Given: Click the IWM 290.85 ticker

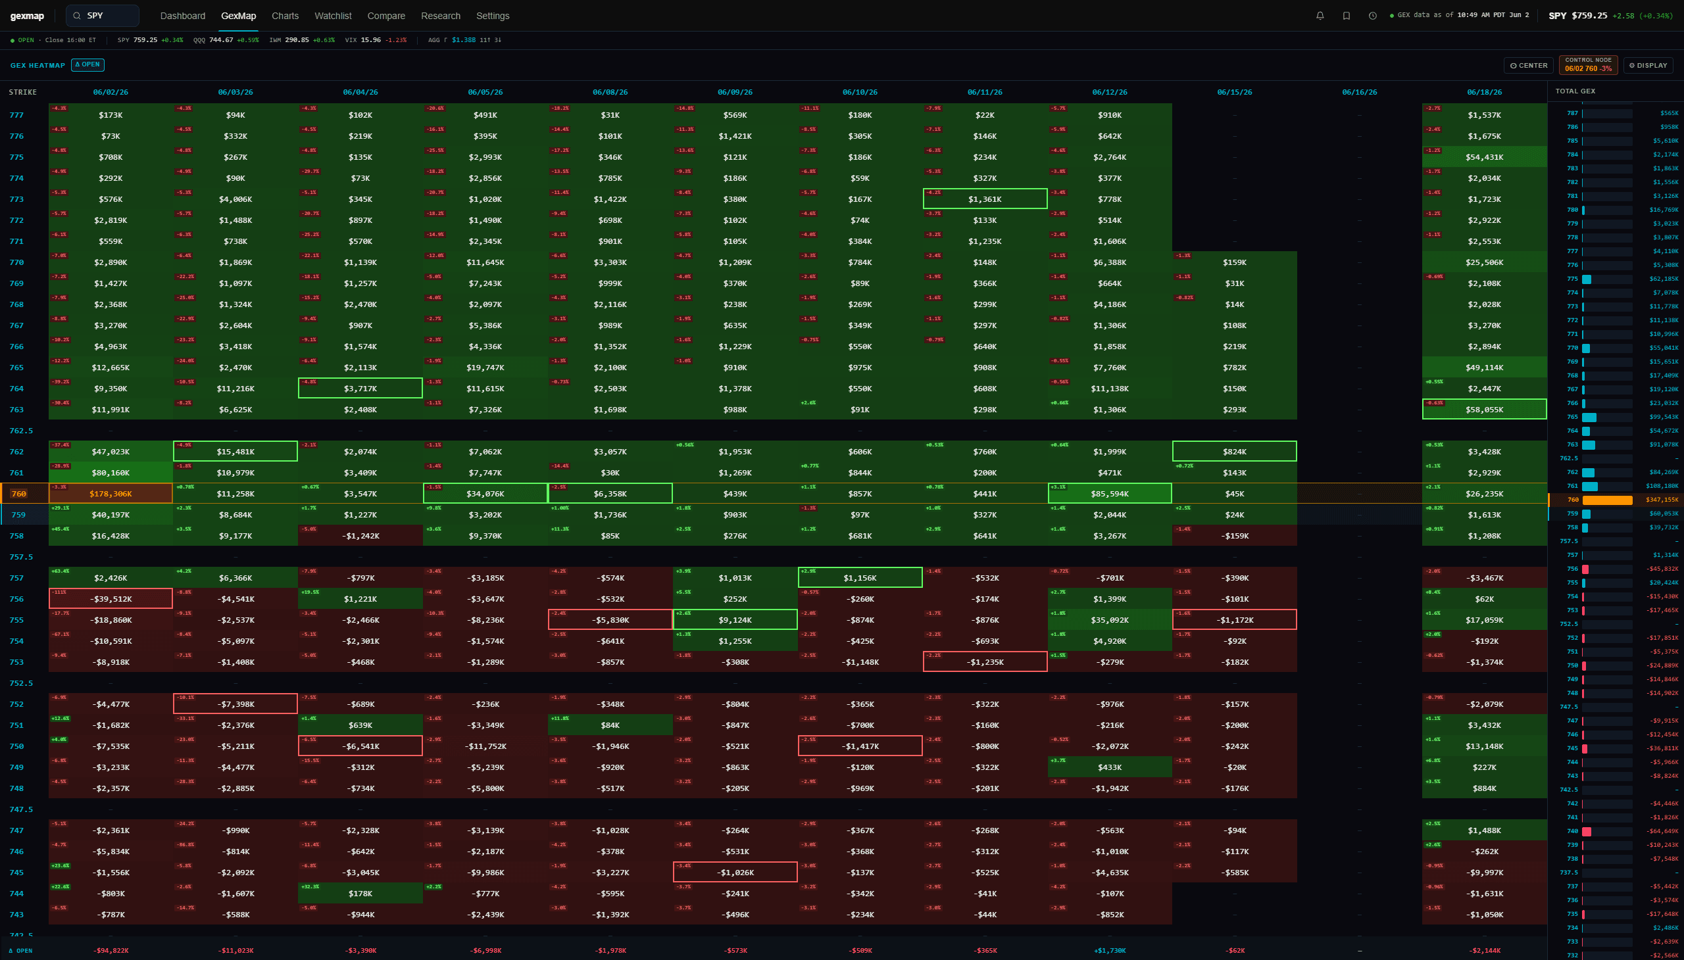Looking at the screenshot, I should point(301,40).
